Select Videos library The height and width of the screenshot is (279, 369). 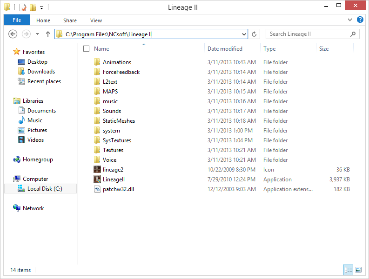(x=35, y=140)
